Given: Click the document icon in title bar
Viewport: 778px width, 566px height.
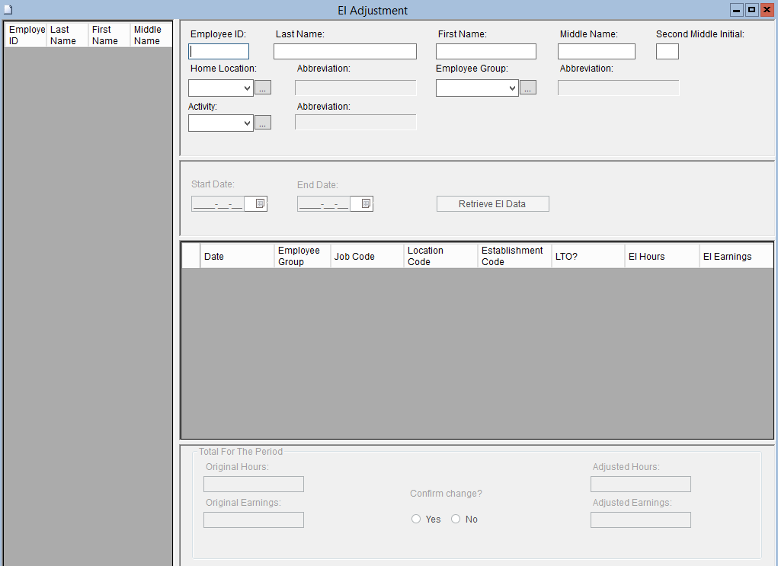Looking at the screenshot, I should pos(8,10).
